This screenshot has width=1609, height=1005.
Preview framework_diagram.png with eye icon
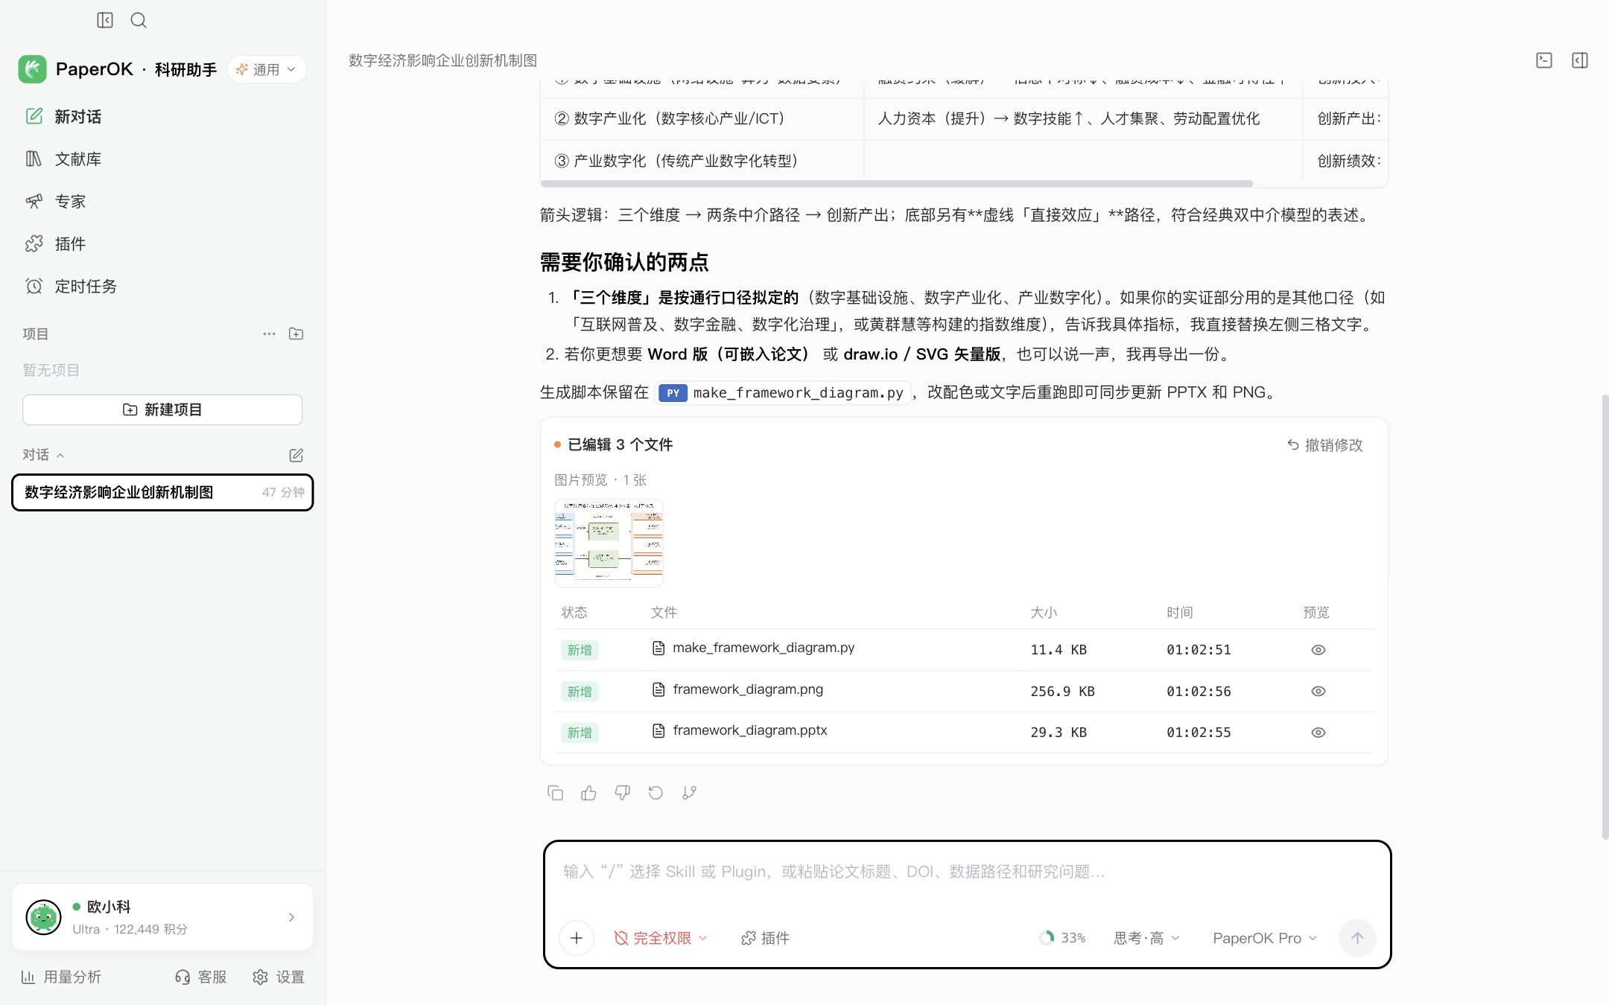[1318, 692]
